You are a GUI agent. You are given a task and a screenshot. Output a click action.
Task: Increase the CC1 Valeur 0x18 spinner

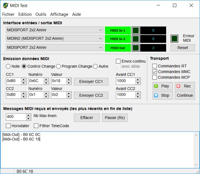[69, 80]
